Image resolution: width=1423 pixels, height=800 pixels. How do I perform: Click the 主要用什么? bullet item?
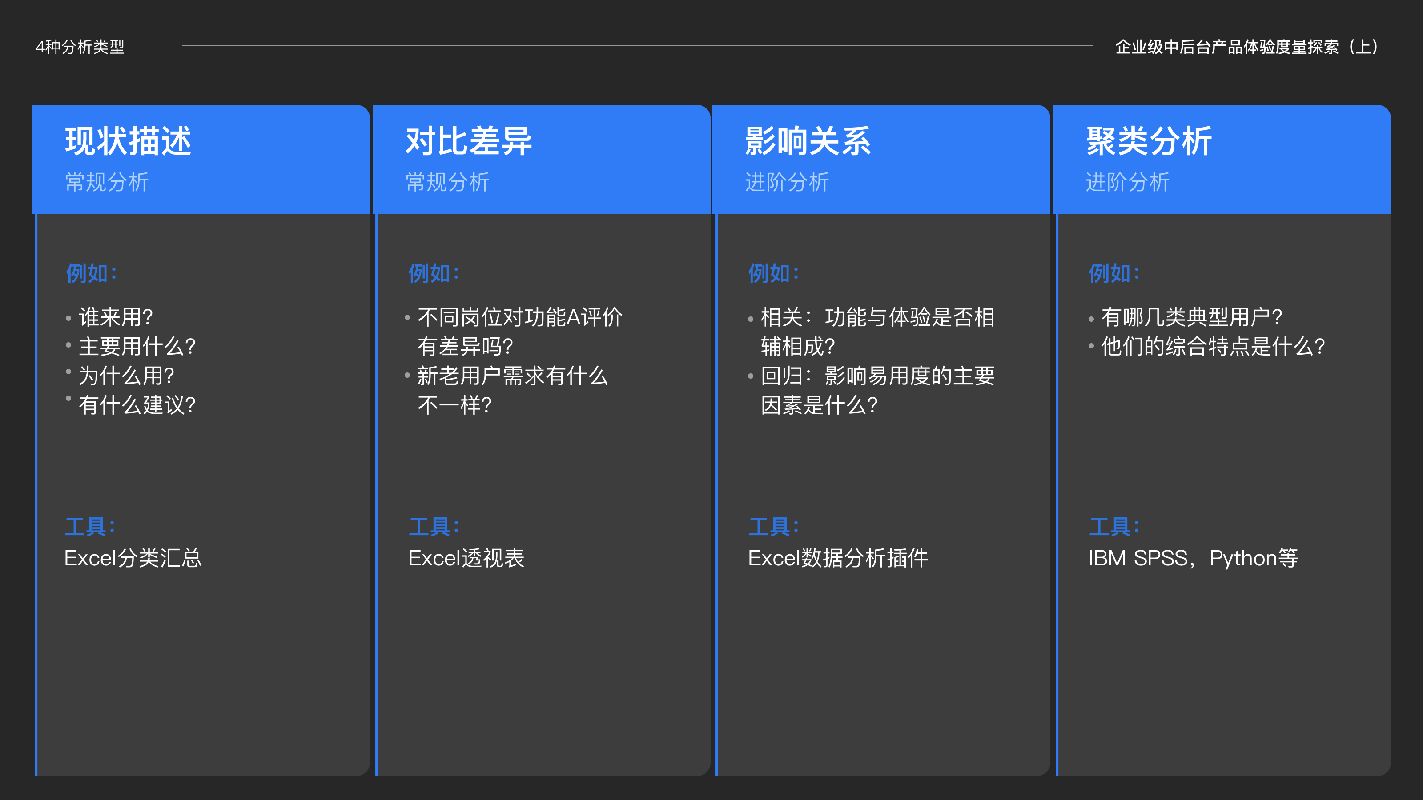[x=137, y=347]
